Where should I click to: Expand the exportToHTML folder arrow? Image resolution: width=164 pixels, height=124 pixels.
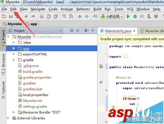click(x=14, y=54)
